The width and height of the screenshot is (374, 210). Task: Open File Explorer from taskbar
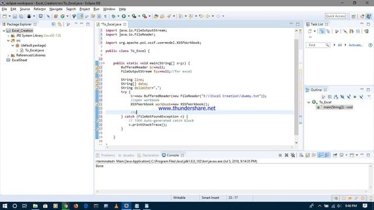(x=35, y=206)
